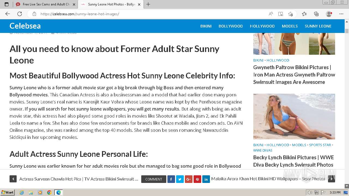This screenshot has width=349, height=196.
Task: Open the MODELS navigation menu item
Action: 290,26
